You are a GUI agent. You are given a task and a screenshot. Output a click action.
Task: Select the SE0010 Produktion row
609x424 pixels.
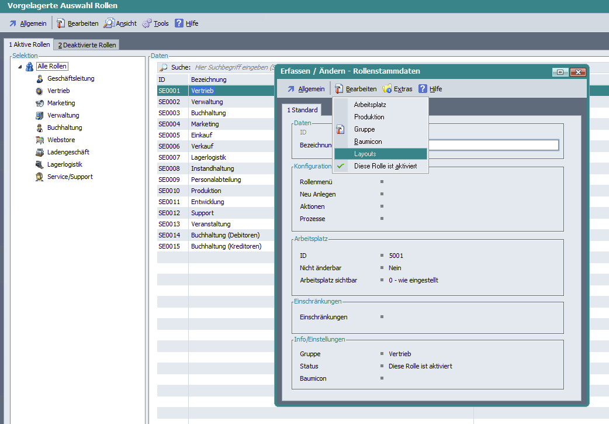206,191
